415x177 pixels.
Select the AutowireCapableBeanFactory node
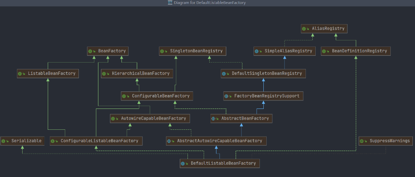[150, 118]
